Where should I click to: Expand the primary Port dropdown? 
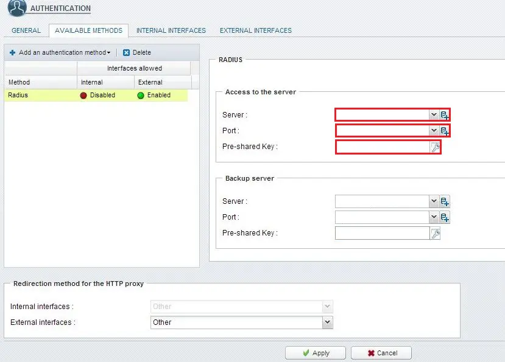coord(434,130)
